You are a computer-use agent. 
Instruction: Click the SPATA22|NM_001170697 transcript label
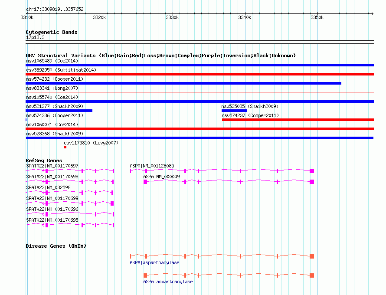coord(52,166)
